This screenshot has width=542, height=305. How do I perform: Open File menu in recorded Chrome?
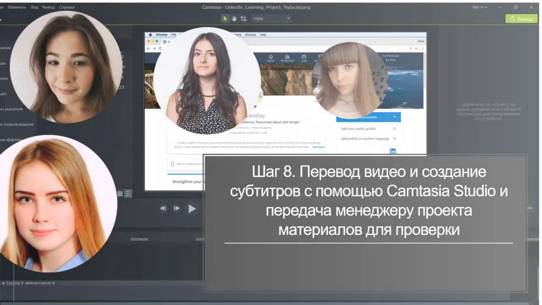click(x=174, y=35)
